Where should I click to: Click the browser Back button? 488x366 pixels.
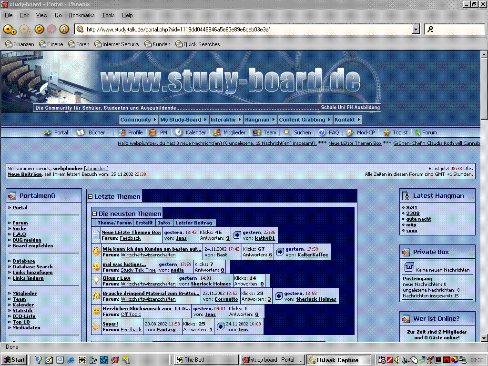pyautogui.click(x=8, y=30)
